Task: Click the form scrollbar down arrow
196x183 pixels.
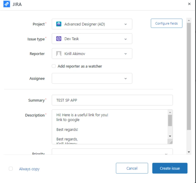Action: point(189,152)
